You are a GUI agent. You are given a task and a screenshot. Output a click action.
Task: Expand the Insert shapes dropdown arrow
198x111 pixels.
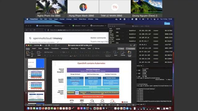(117, 52)
